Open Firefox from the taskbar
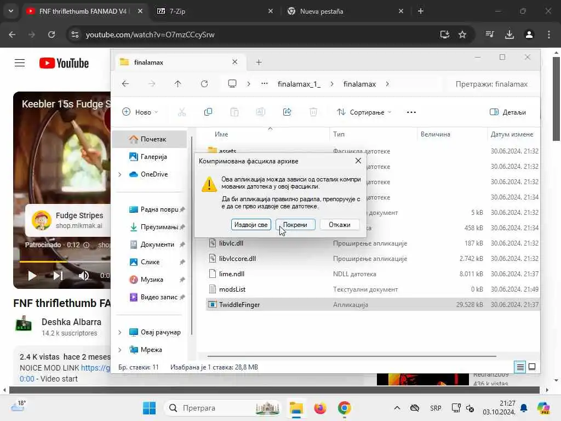Screen dimensions: 561x421 (x=320, y=408)
